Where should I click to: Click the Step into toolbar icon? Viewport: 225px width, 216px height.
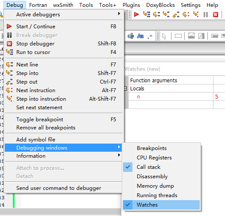(x=166, y=14)
